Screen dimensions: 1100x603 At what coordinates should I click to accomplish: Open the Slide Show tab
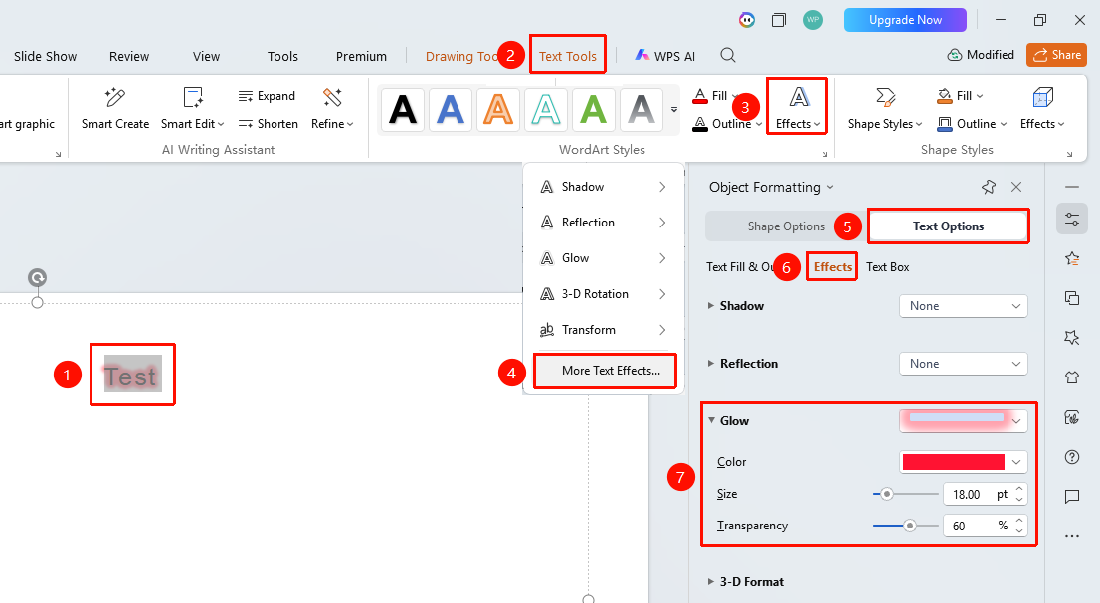(x=46, y=56)
